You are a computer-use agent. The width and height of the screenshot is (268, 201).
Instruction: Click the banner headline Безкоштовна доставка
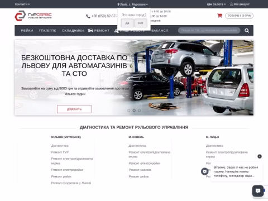(74, 66)
